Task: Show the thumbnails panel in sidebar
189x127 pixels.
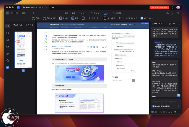Action: 8,26
